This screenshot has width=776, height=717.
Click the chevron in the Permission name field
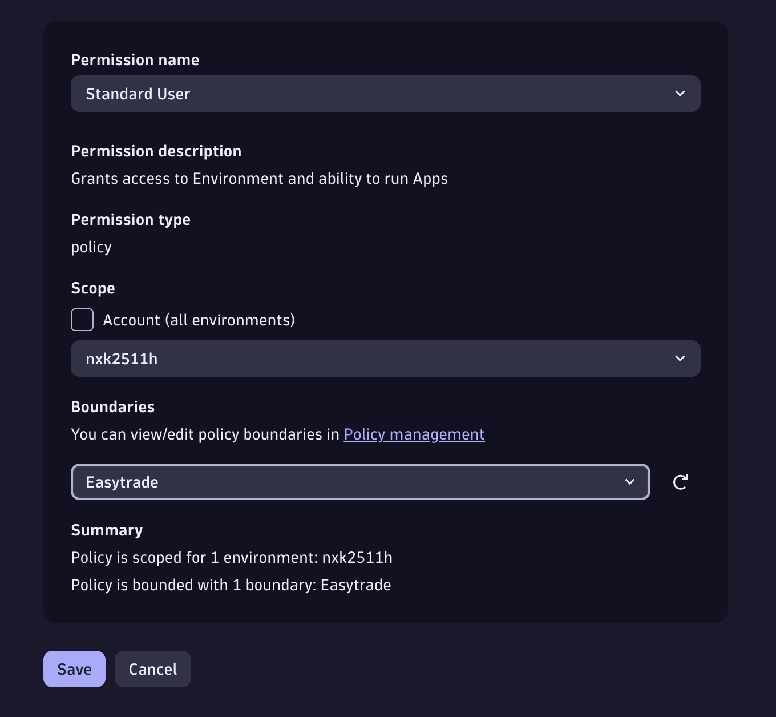[680, 94]
